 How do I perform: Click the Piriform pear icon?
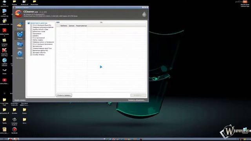point(144,14)
